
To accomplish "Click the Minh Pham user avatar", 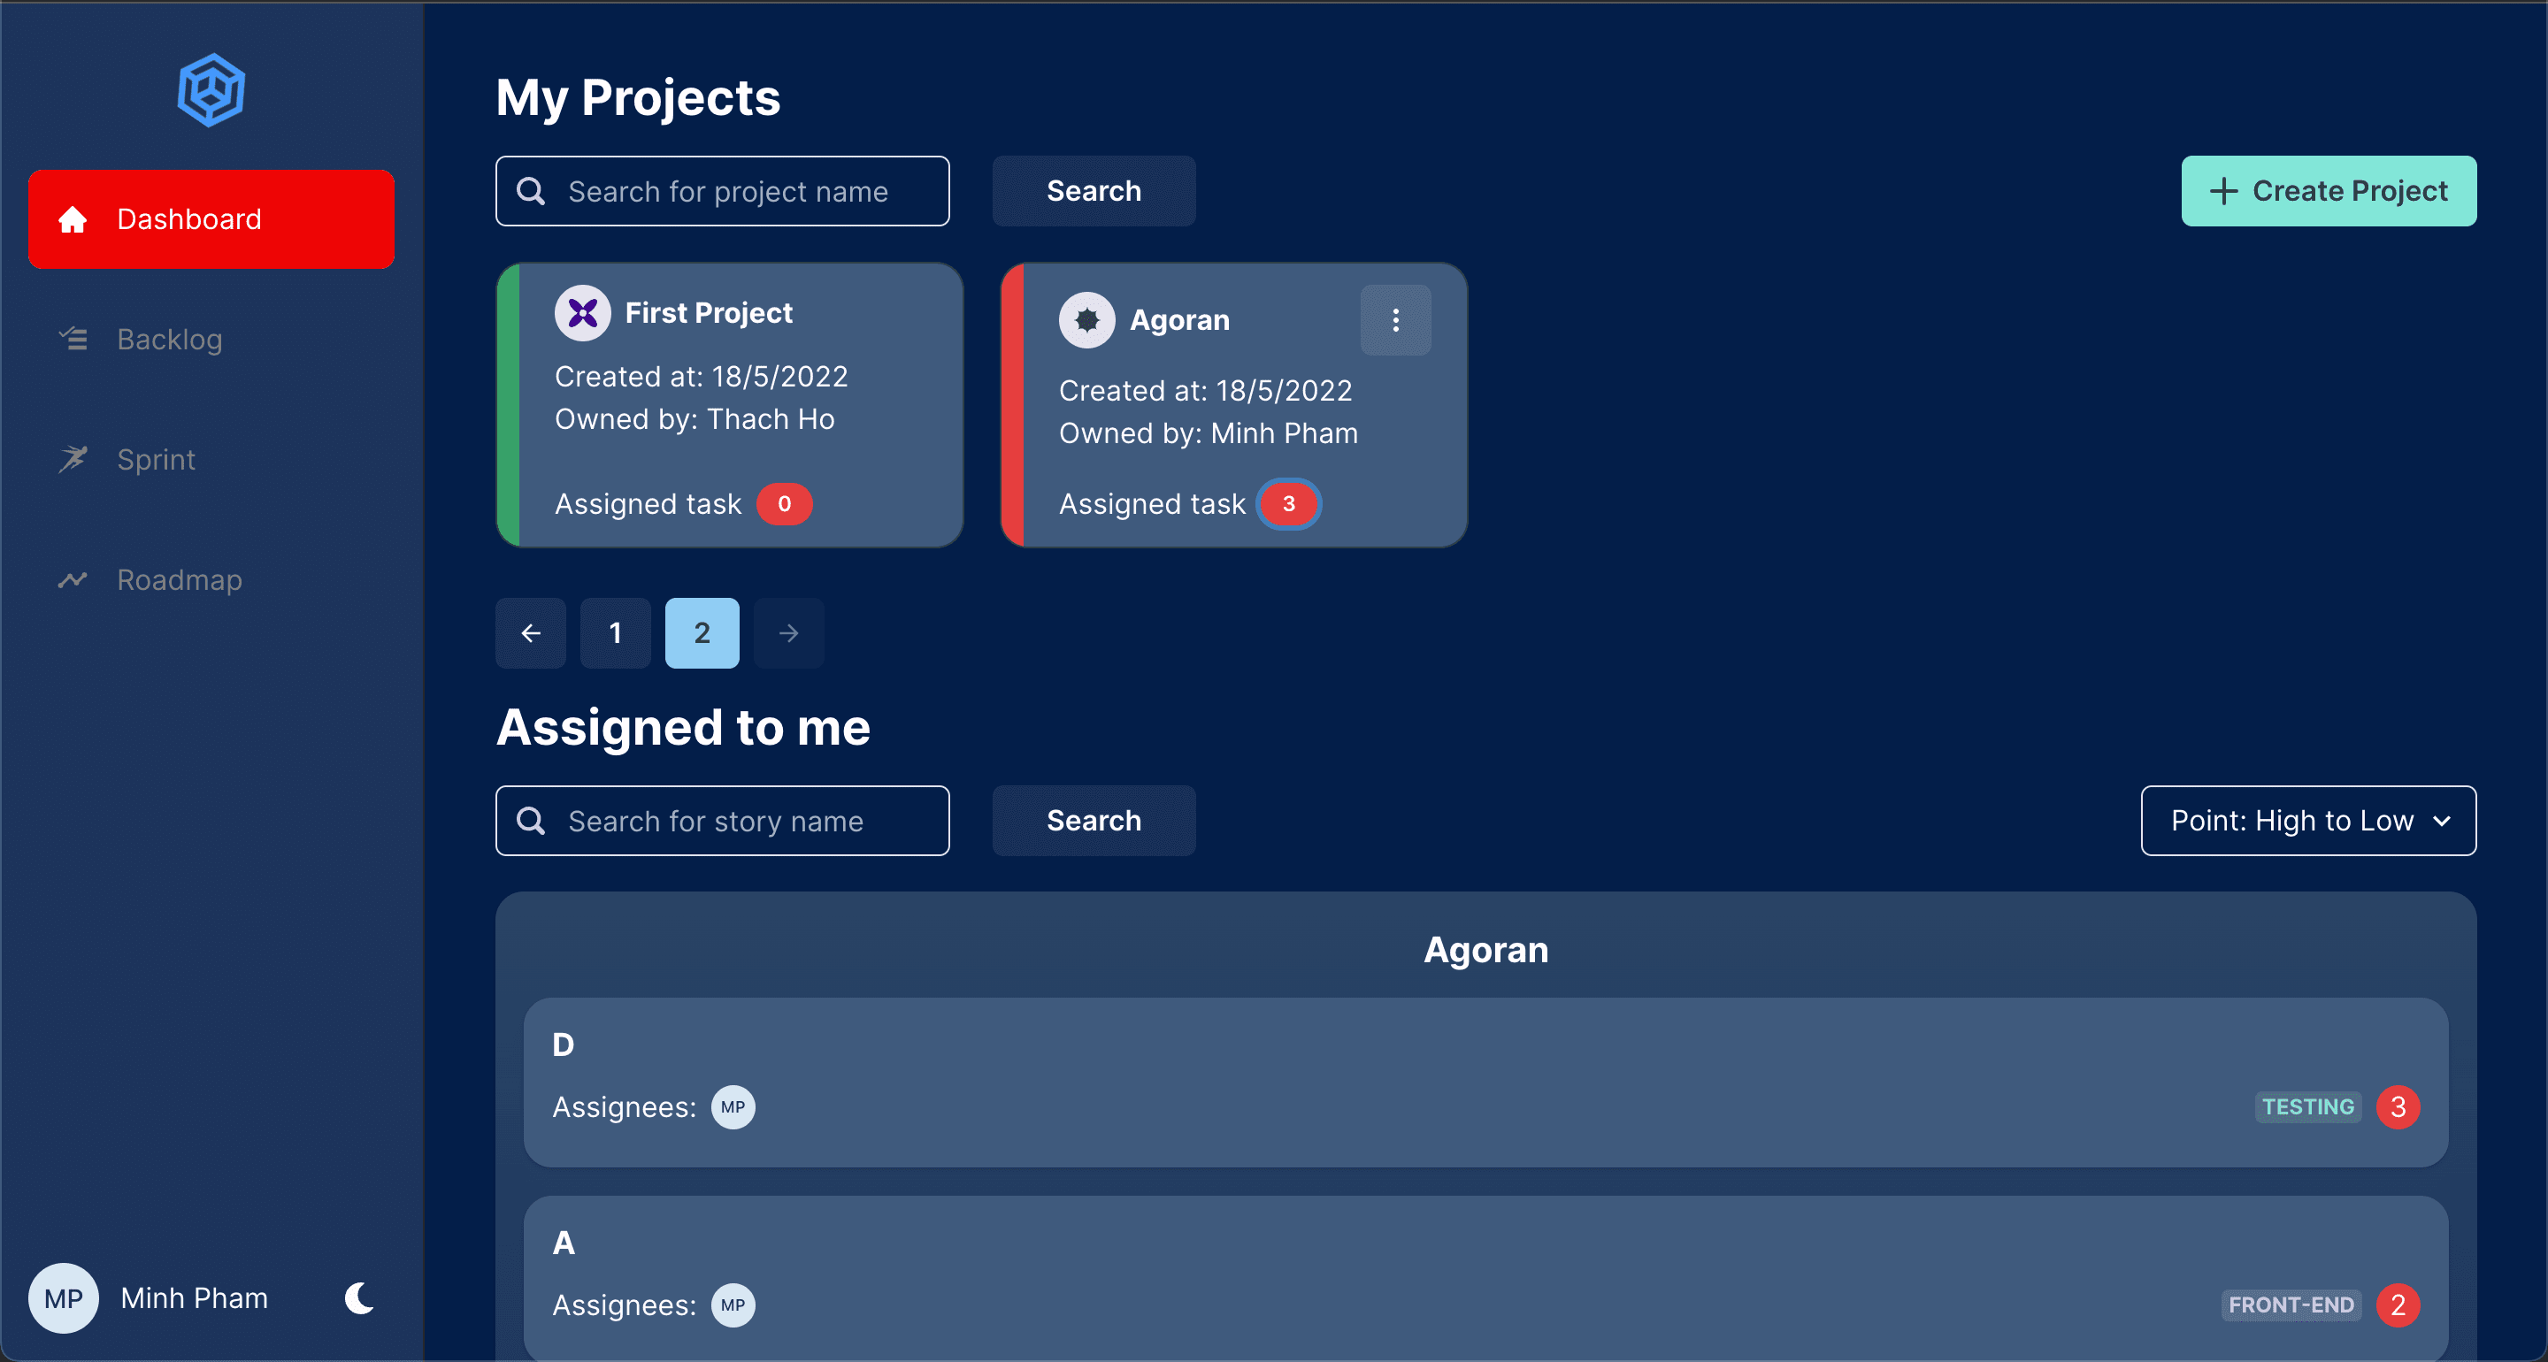I will coord(62,1298).
